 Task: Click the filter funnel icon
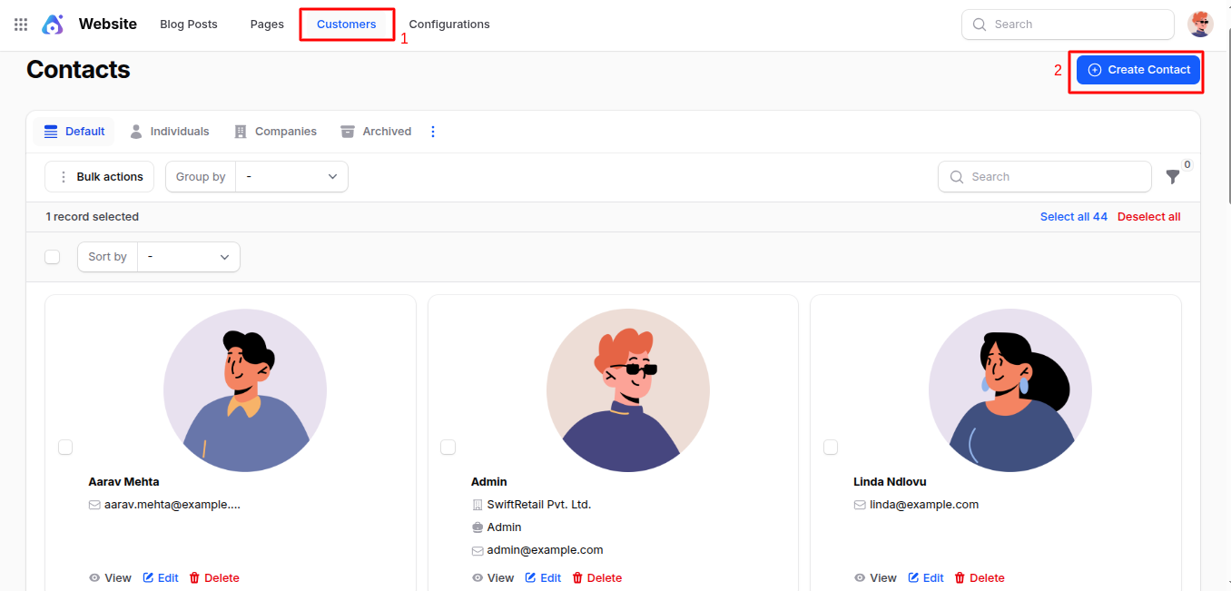(1173, 177)
